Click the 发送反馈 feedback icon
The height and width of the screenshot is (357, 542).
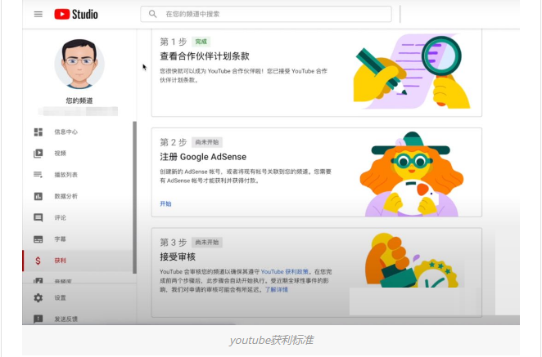tap(38, 319)
